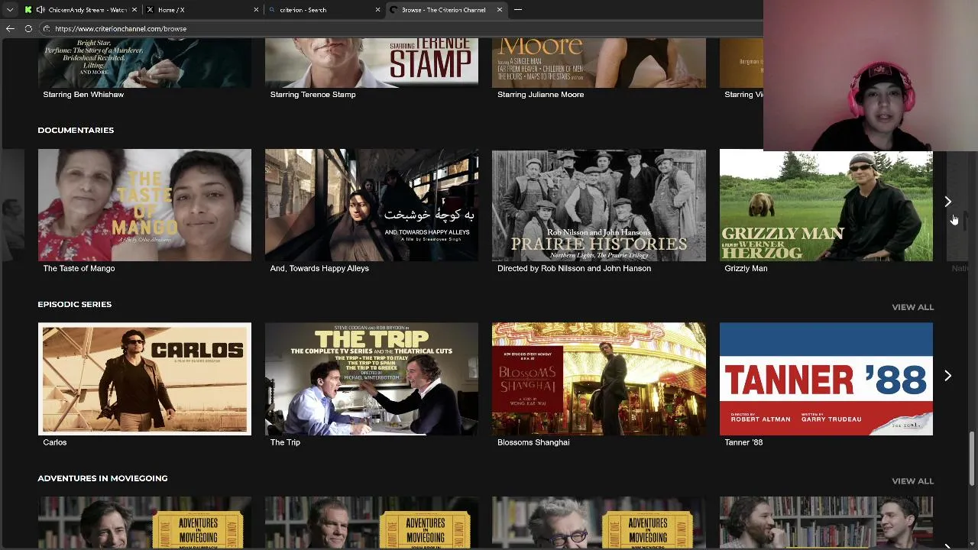Viewport: 978px width, 550px height.
Task: Open And, Towards Happy Alleys thumbnail
Action: pyautogui.click(x=371, y=205)
